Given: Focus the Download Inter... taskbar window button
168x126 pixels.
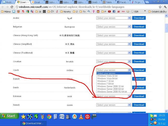Looking at the screenshot, I should point(34,123).
